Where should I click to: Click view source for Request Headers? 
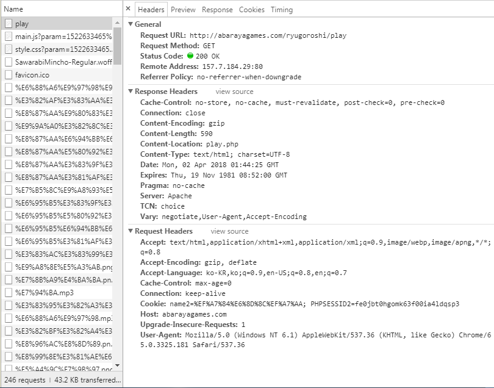[229, 231]
